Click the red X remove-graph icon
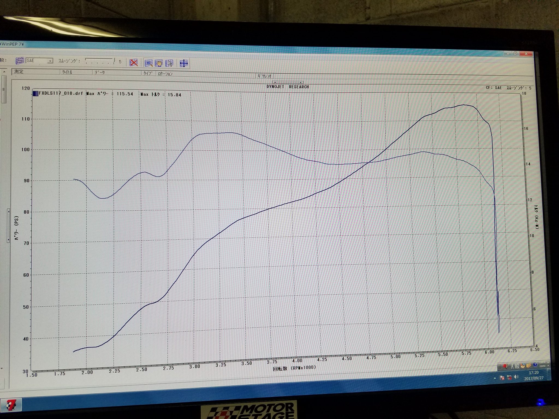Image resolution: width=559 pixels, height=419 pixels. [133, 62]
